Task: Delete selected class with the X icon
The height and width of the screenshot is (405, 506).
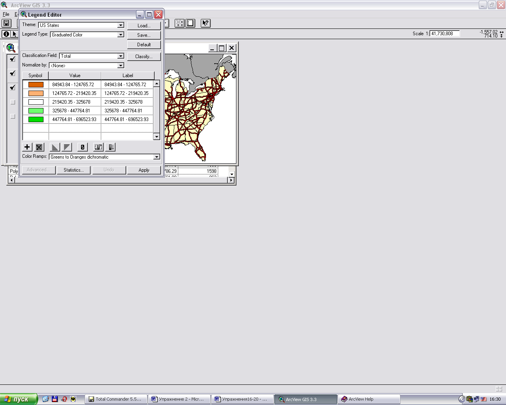Action: pos(39,147)
